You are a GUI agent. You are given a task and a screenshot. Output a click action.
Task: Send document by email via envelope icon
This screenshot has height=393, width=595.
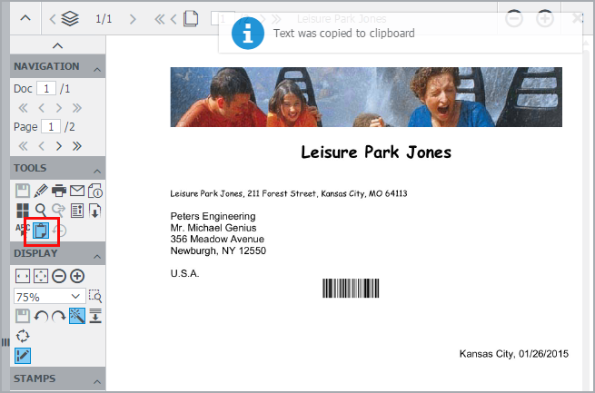(77, 191)
